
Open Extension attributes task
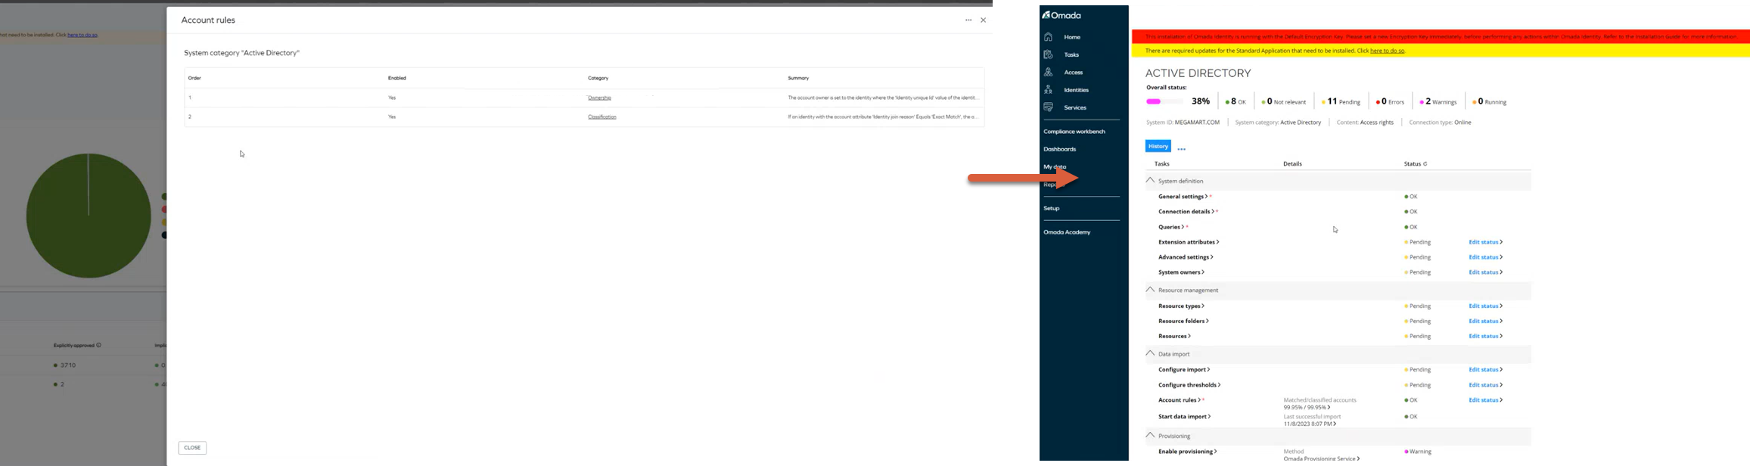pos(1189,242)
